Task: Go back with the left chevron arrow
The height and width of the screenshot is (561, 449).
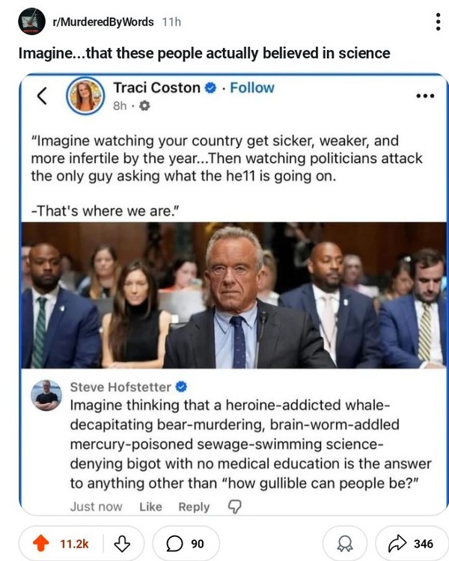Action: [x=42, y=96]
